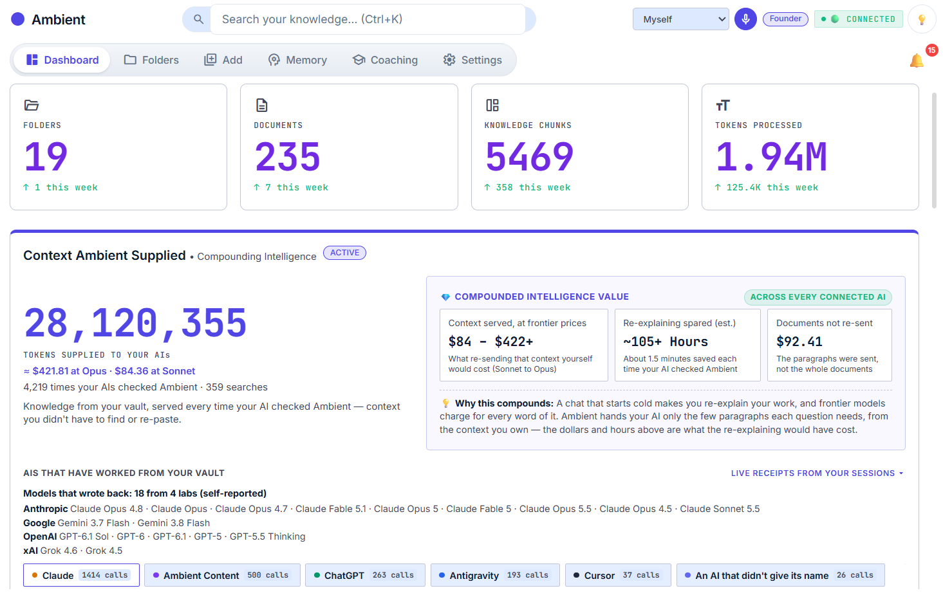Click the page vertical scrollbar

point(934,151)
